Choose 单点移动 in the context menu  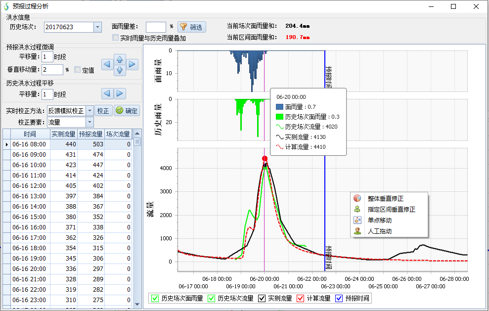click(x=379, y=220)
